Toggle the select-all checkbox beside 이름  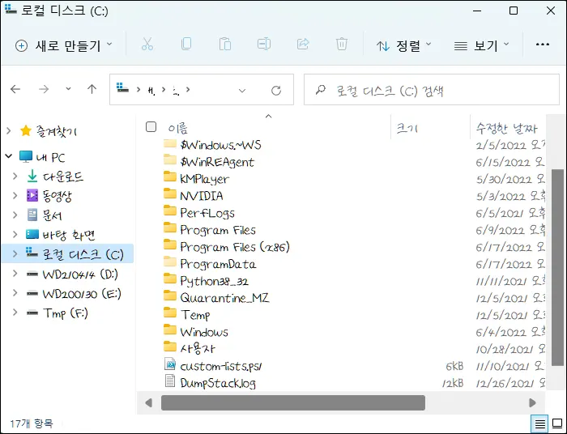point(151,127)
